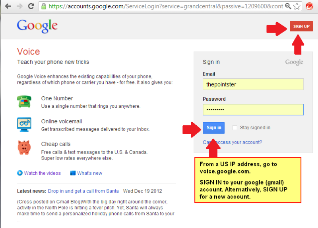Click the red extension icon in toolbar
Image resolution: width=318 pixels, height=228 pixels.
pyautogui.click(x=310, y=6)
